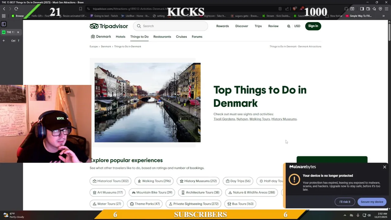Viewport: 391px width, 220px height.
Task: Select the Things to Do tab
Action: coord(139,37)
